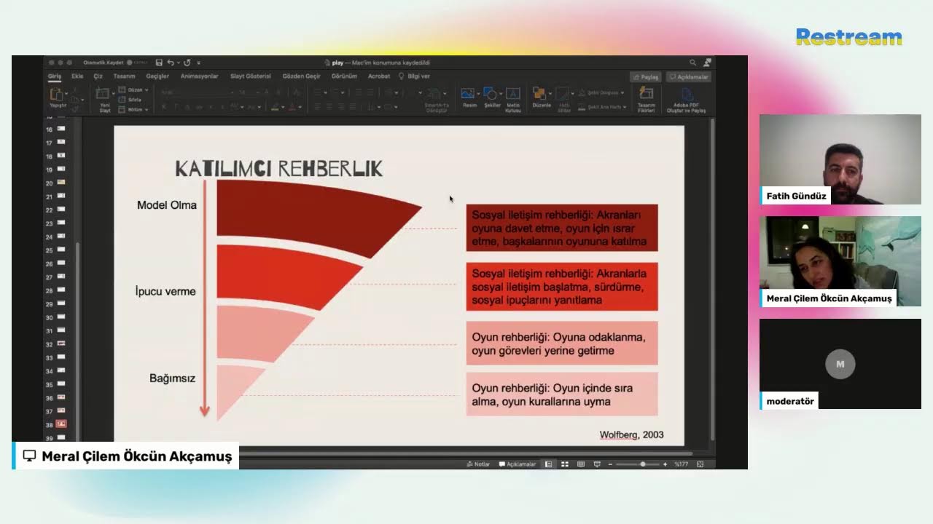
Task: Open the font color dropdown
Action: [x=300, y=107]
